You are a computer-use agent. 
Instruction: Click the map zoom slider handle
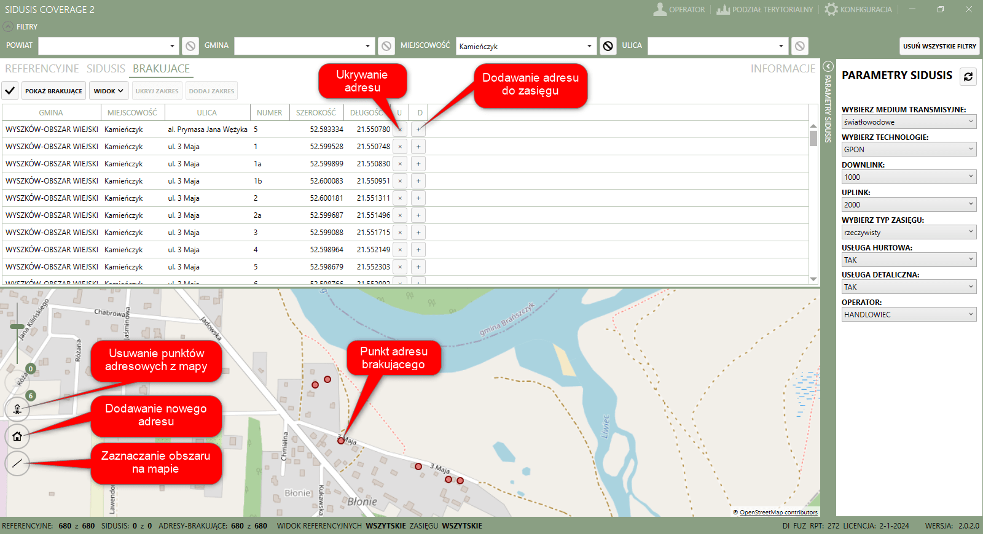17,327
